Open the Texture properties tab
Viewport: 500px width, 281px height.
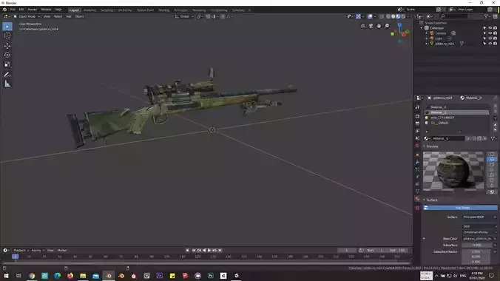[x=417, y=208]
